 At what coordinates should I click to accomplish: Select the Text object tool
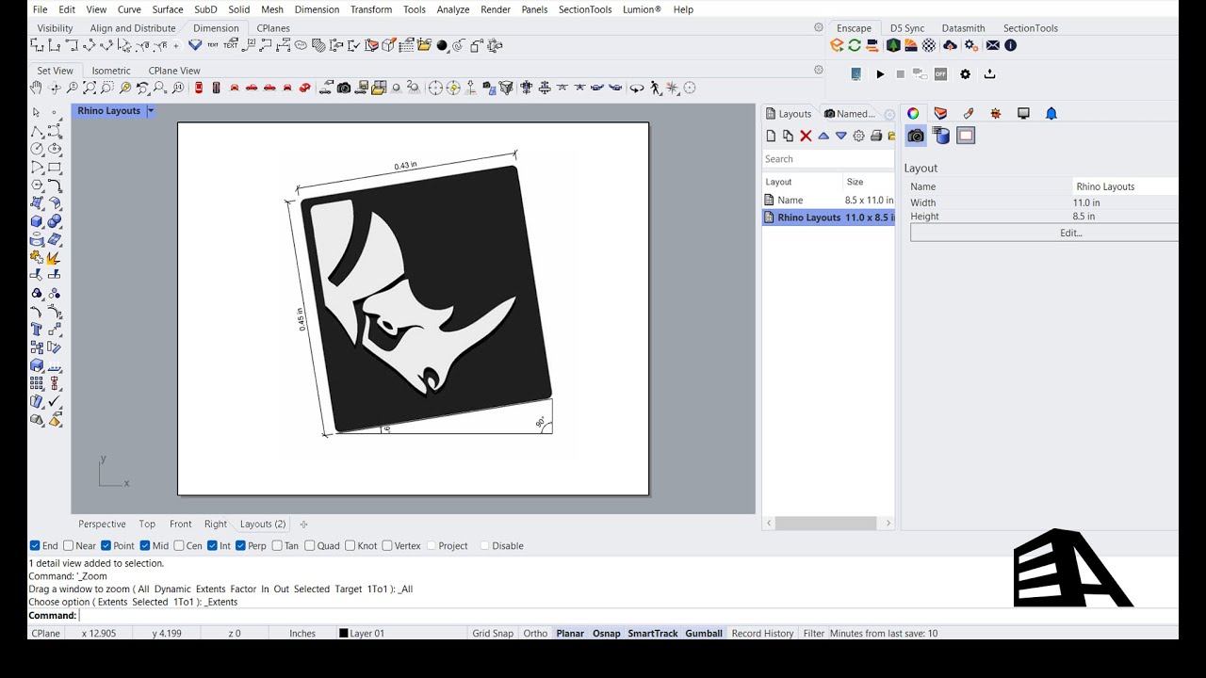pyautogui.click(x=37, y=330)
